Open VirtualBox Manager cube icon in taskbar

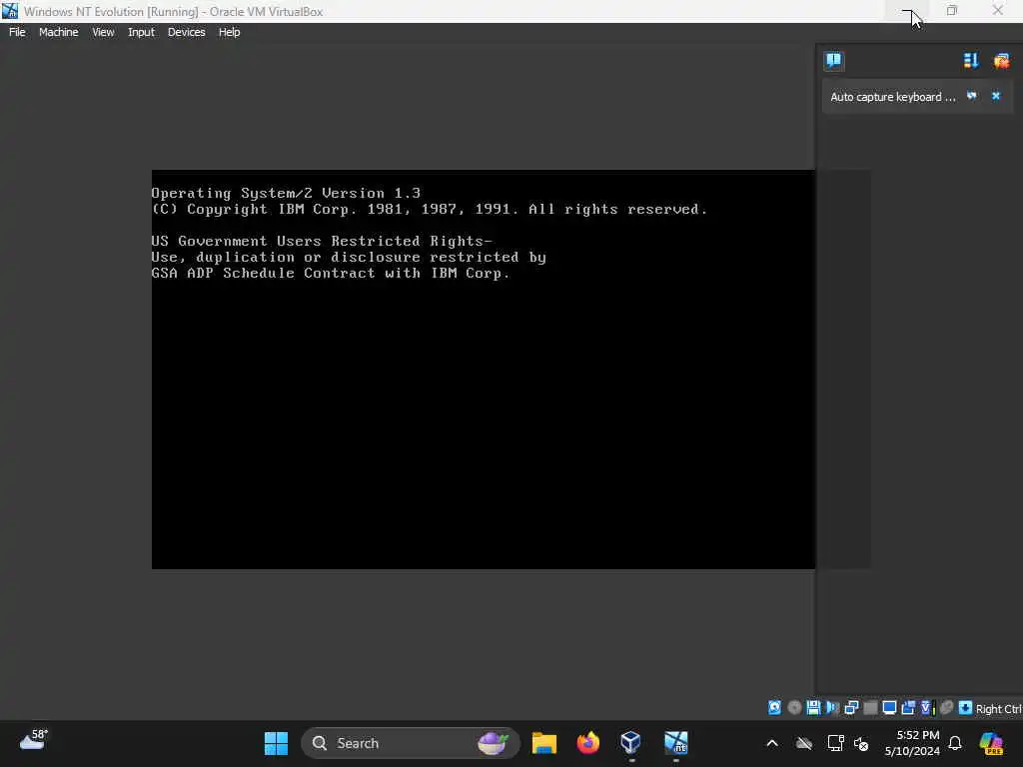(x=631, y=743)
